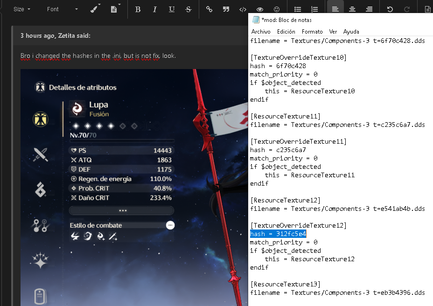Insert a quote block
This screenshot has height=306, width=433.
[x=226, y=9]
